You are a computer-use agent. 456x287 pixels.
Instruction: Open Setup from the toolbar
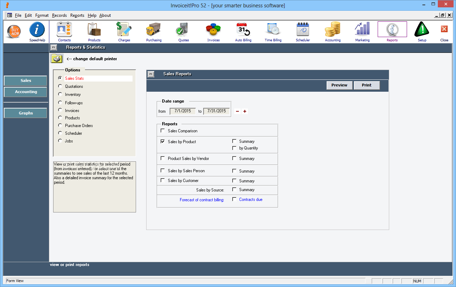click(x=422, y=32)
